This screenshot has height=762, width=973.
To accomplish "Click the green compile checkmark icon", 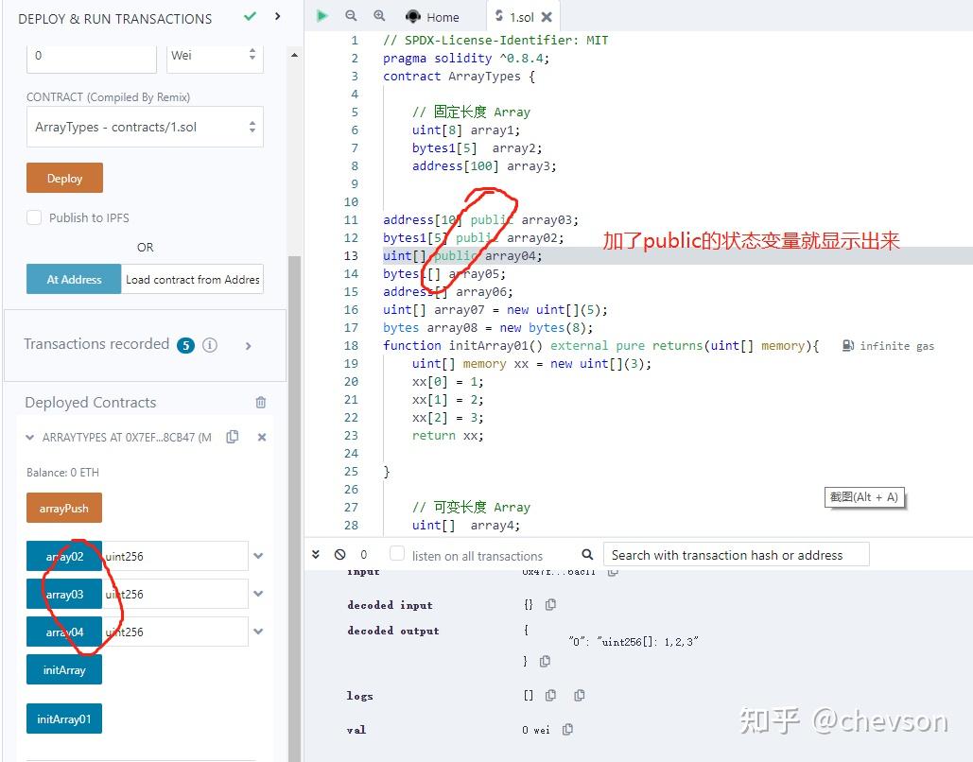I will tap(250, 17).
